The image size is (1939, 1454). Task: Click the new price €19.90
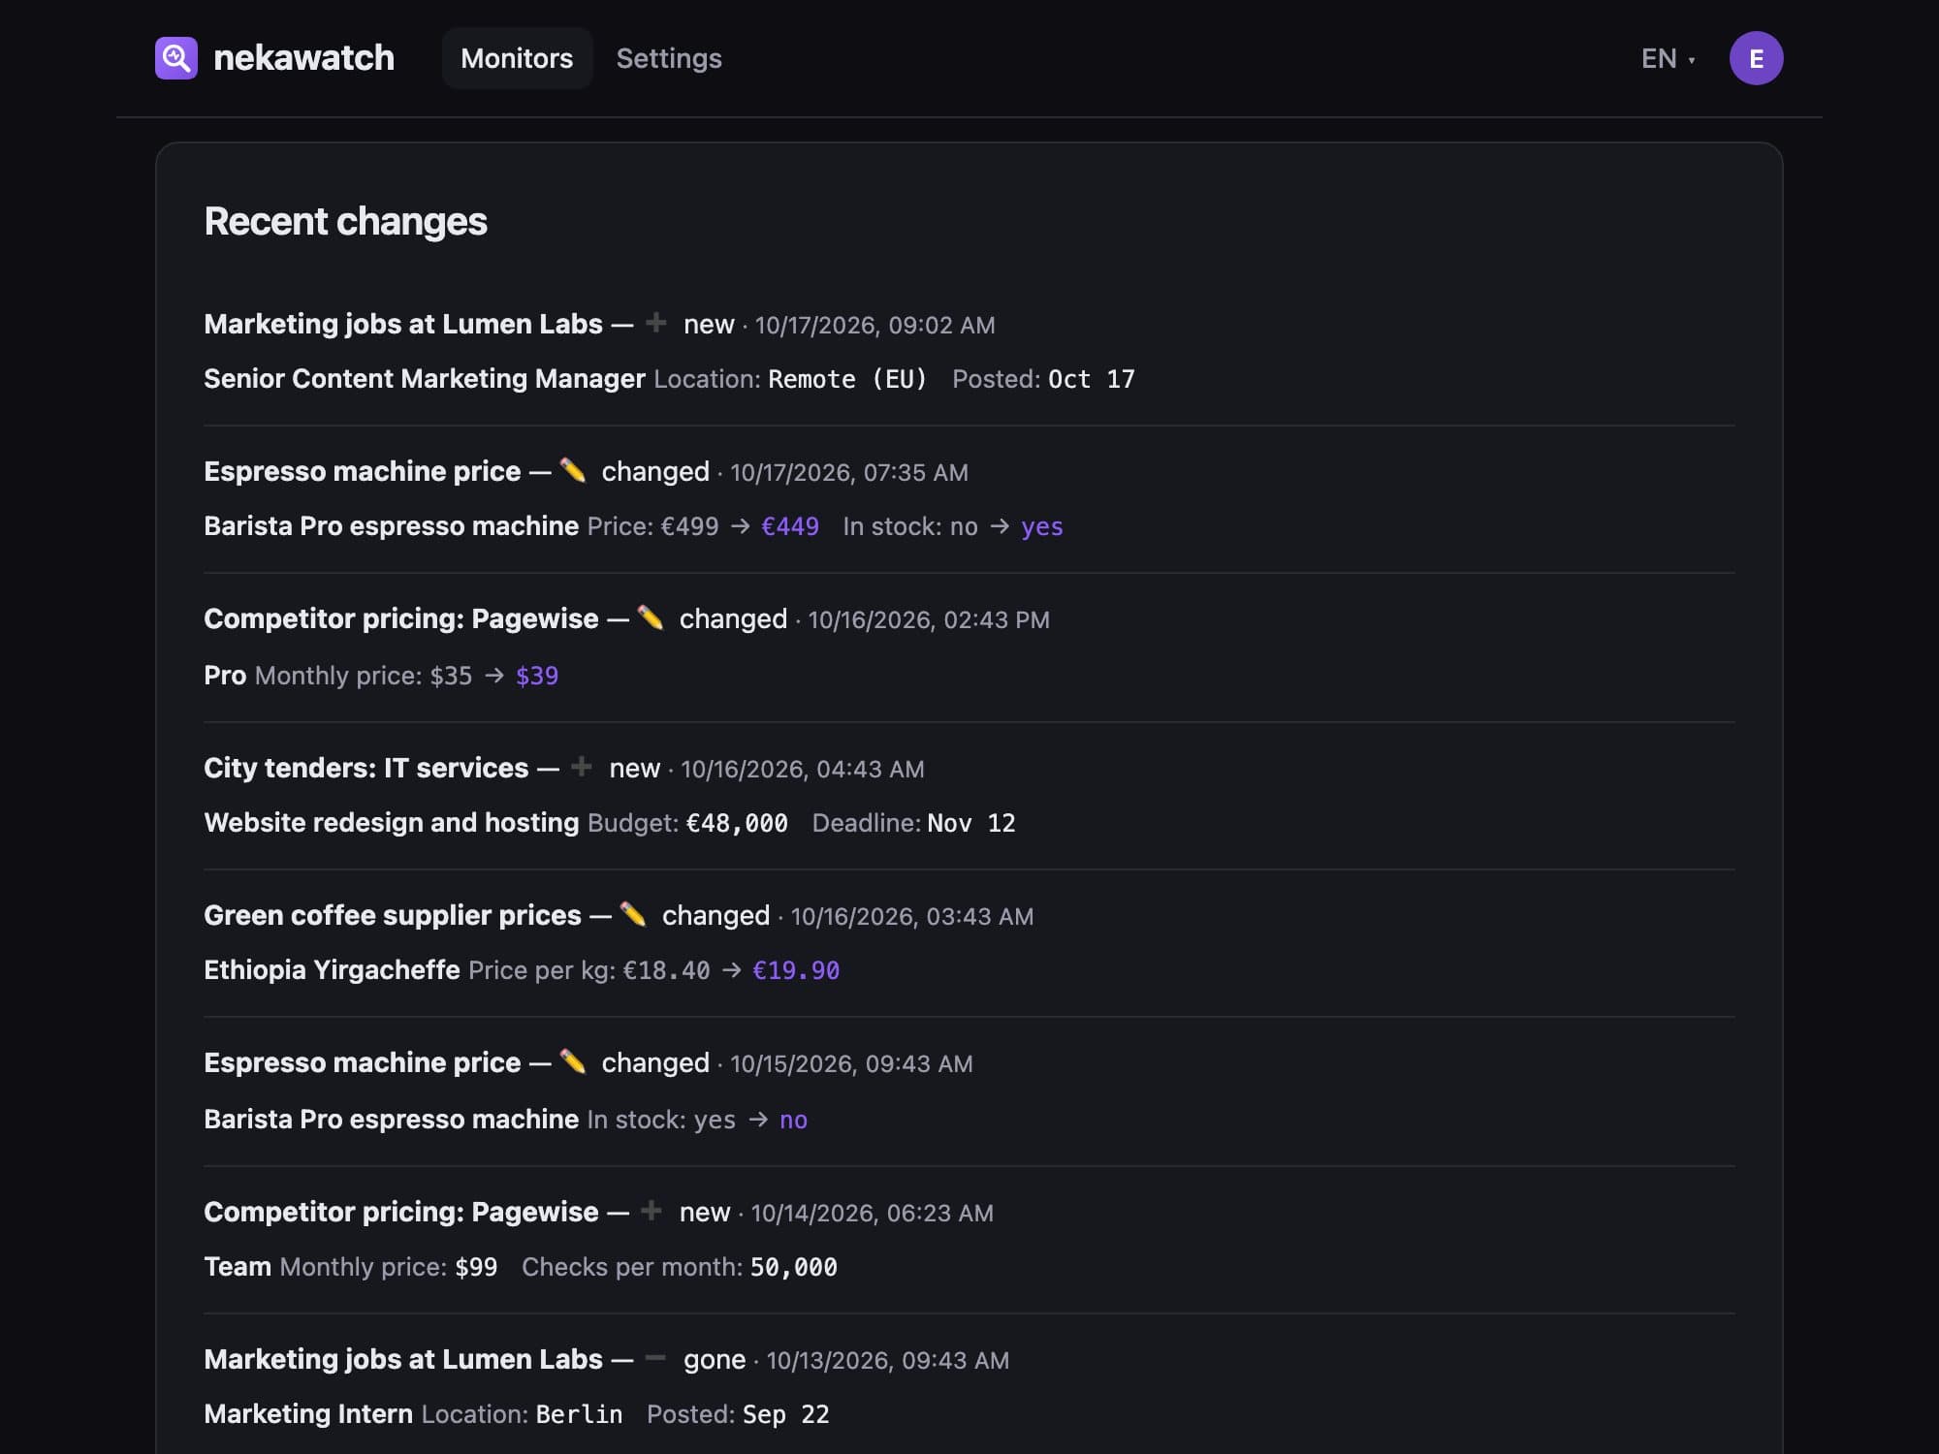pos(796,970)
